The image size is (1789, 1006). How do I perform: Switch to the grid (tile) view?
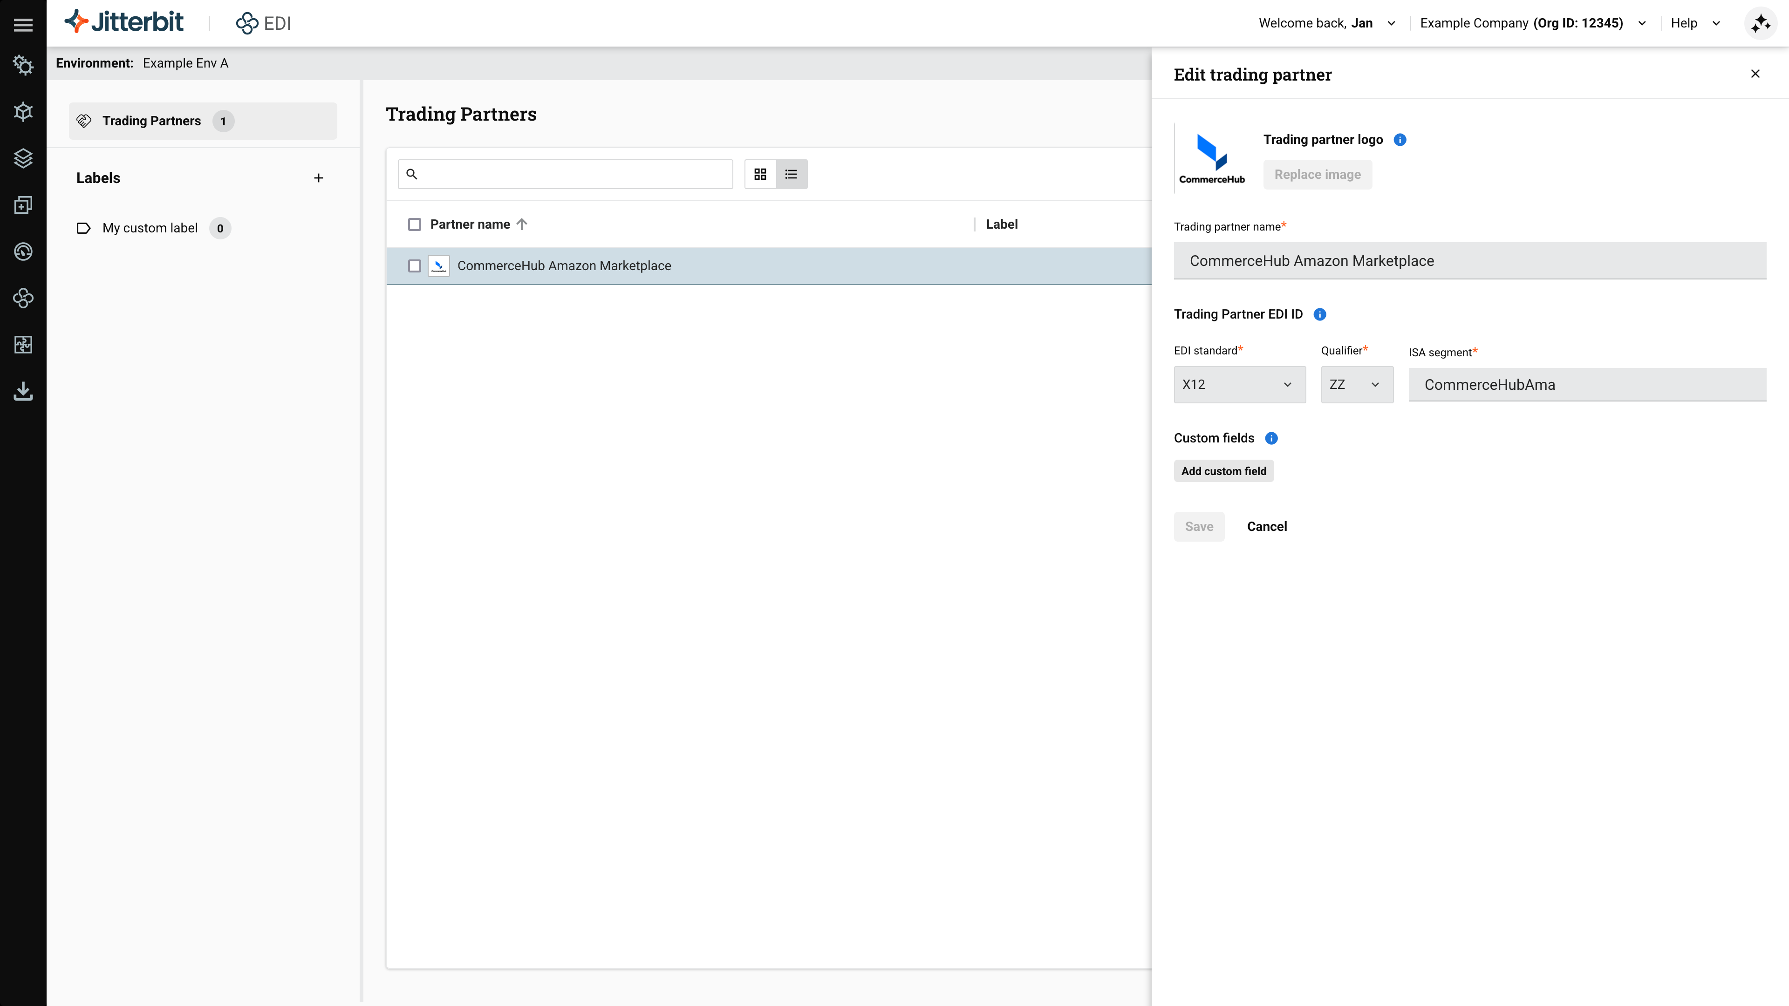pyautogui.click(x=760, y=174)
